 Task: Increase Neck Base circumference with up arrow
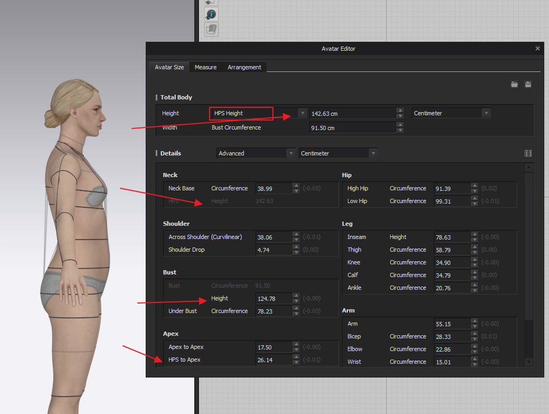tap(296, 186)
